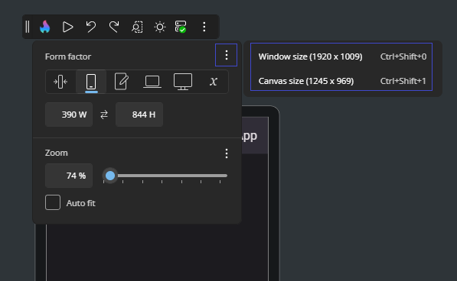Screen dimensions: 457x281
Task: Open the toolbar's three-dot overflow menu
Action: (204, 27)
